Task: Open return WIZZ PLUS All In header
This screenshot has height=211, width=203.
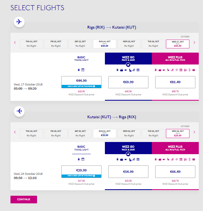Action: pos(175,148)
